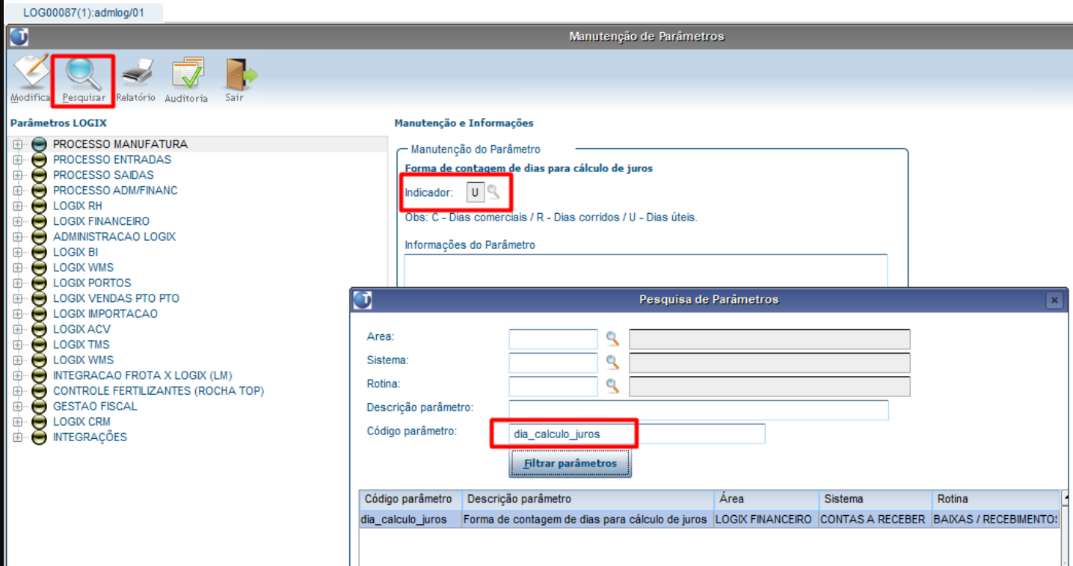Image resolution: width=1073 pixels, height=566 pixels.
Task: Expand the ADMINISTRACAO LOGIX tree node
Action: pyautogui.click(x=17, y=237)
